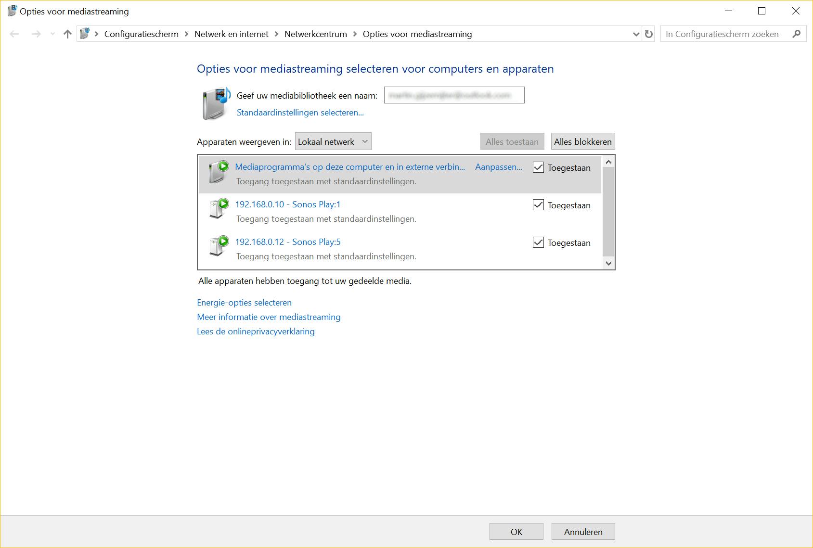The image size is (813, 548).
Task: Navigate to Netwerk en internet breadcrumb
Action: pyautogui.click(x=232, y=34)
